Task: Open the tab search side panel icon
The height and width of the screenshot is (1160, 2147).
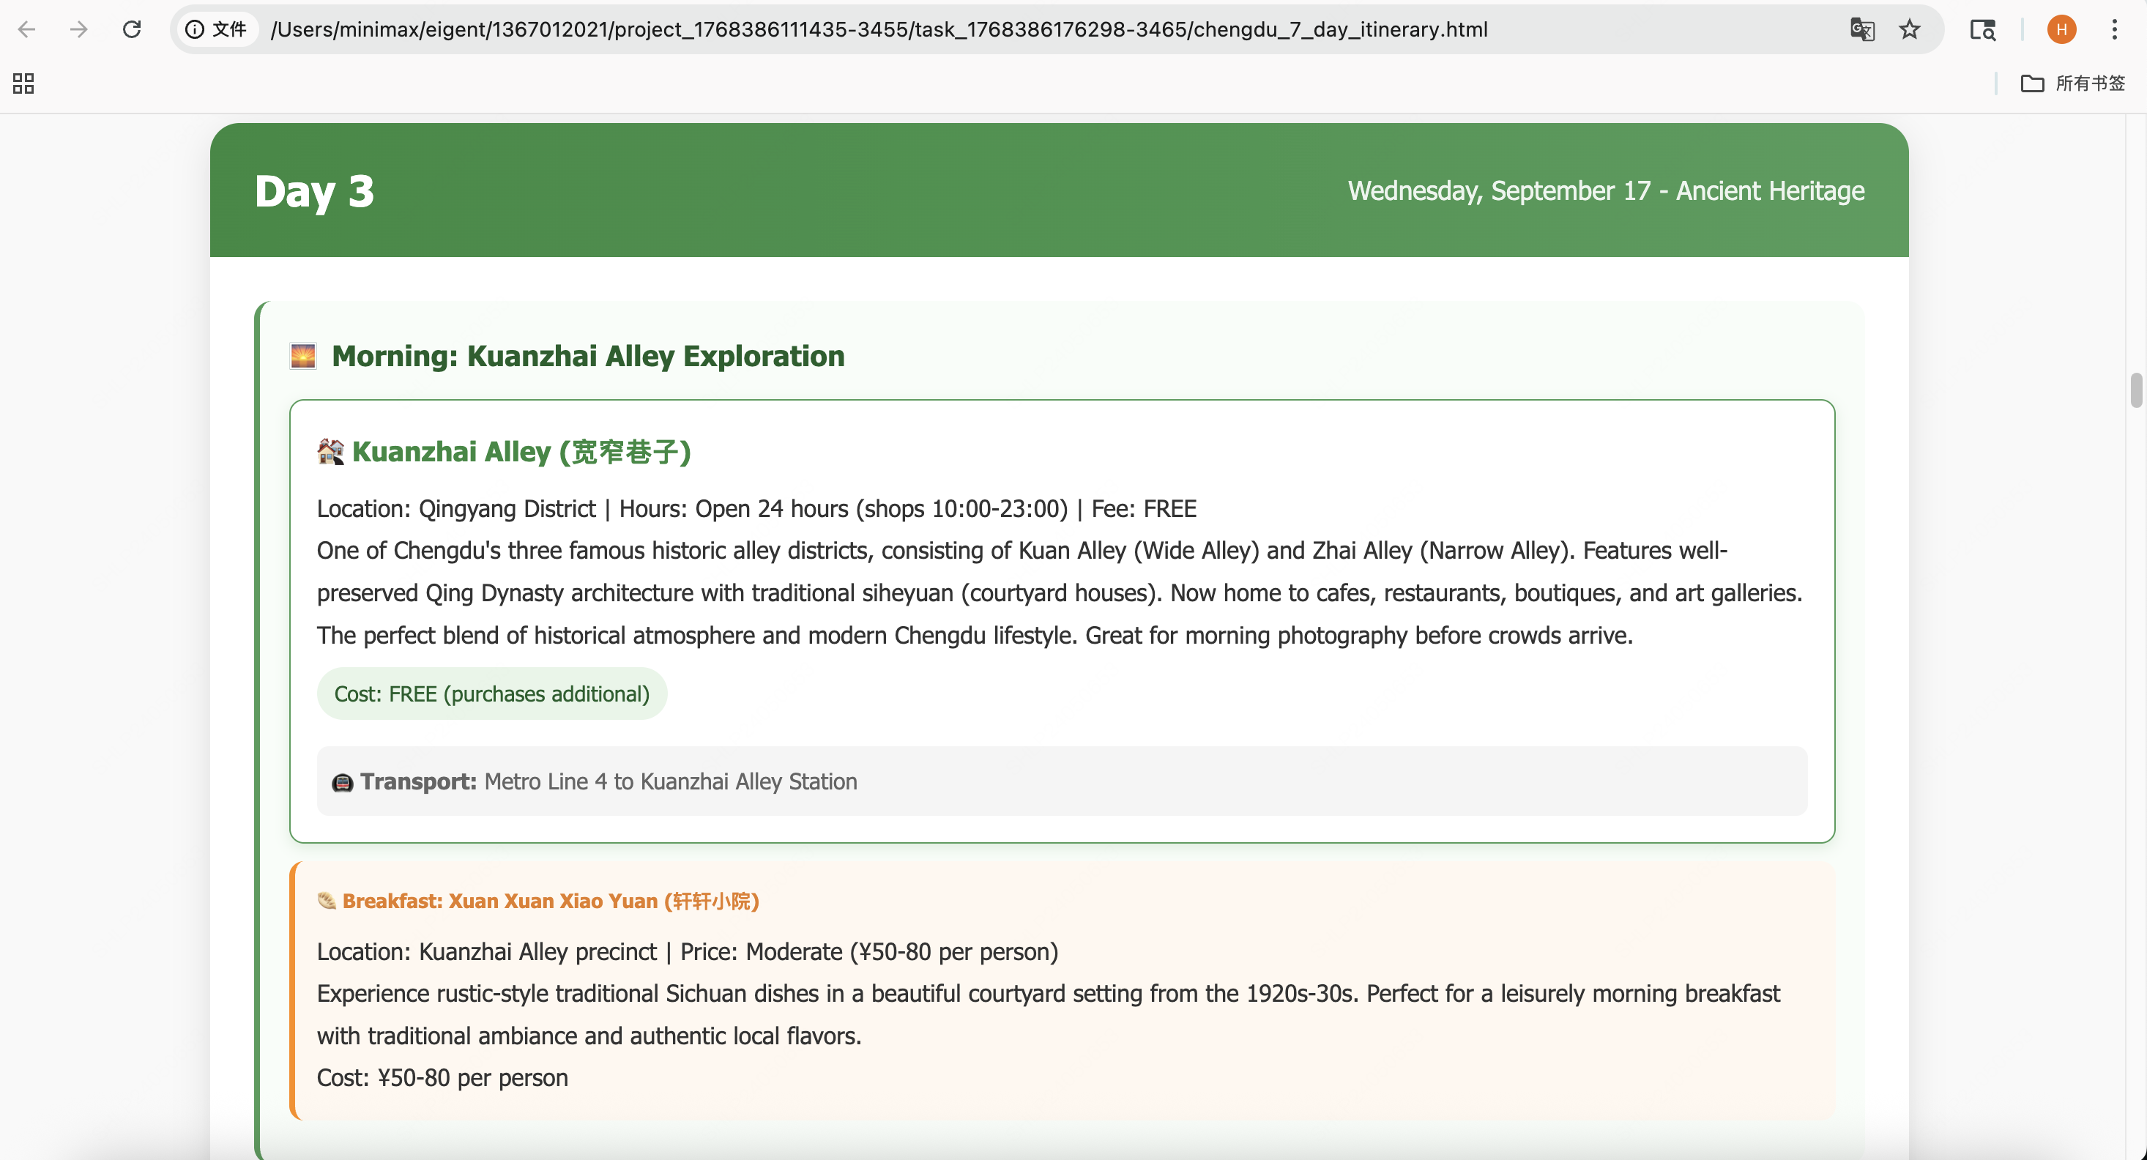Action: 1982,30
